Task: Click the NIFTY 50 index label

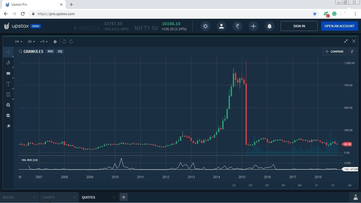Action: coord(146,28)
